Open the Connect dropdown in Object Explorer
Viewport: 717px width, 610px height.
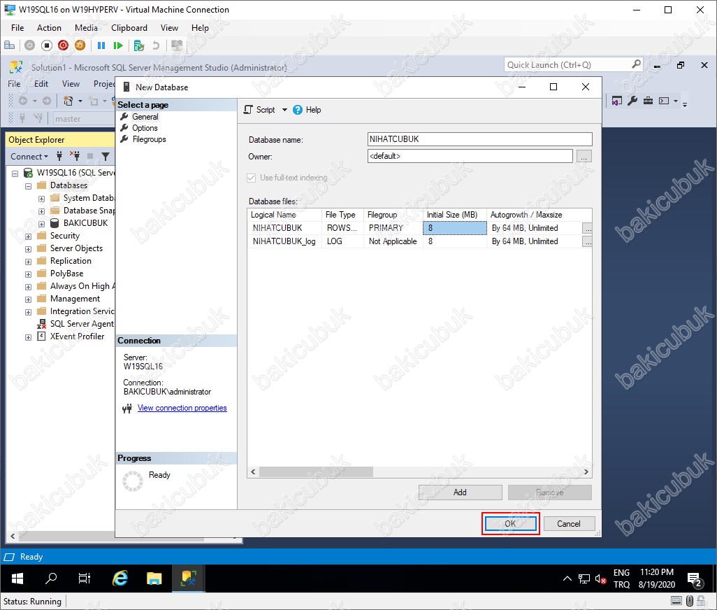point(29,157)
